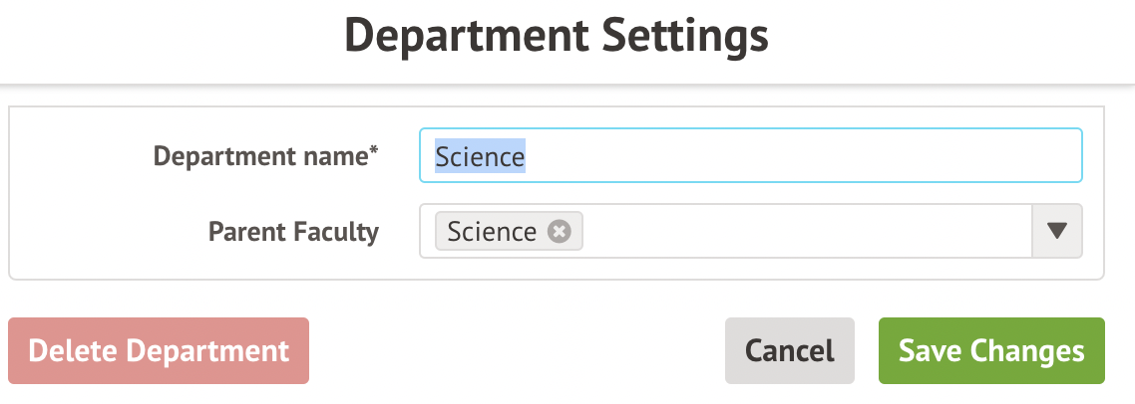Click the green Save Changes button

click(x=990, y=350)
